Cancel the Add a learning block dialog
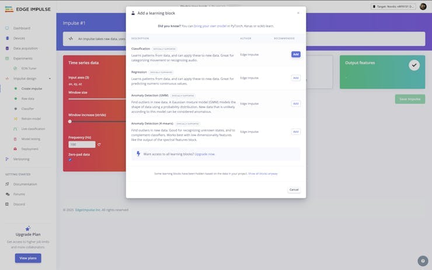432x270 pixels. pos(294,190)
